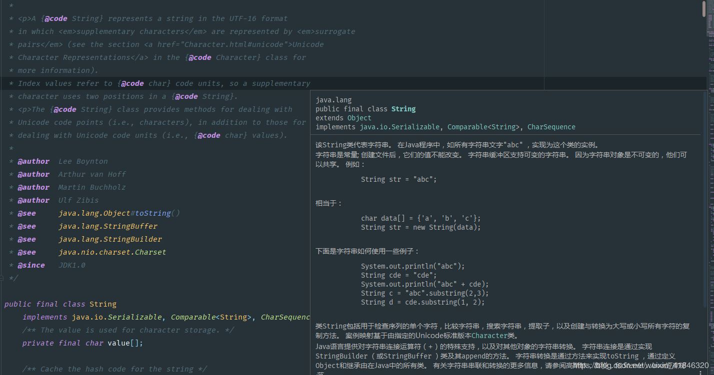The image size is (714, 375).
Task: Click the author name Lee Boynton
Action: tap(82, 161)
